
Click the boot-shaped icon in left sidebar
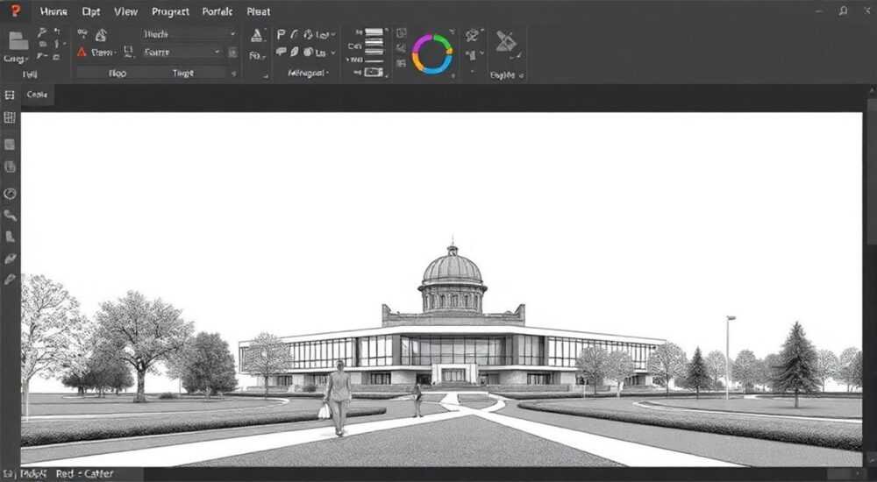point(10,237)
